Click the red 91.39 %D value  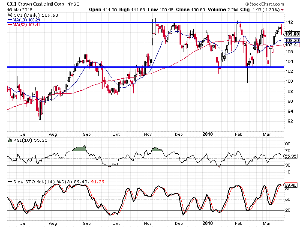click(x=98, y=182)
